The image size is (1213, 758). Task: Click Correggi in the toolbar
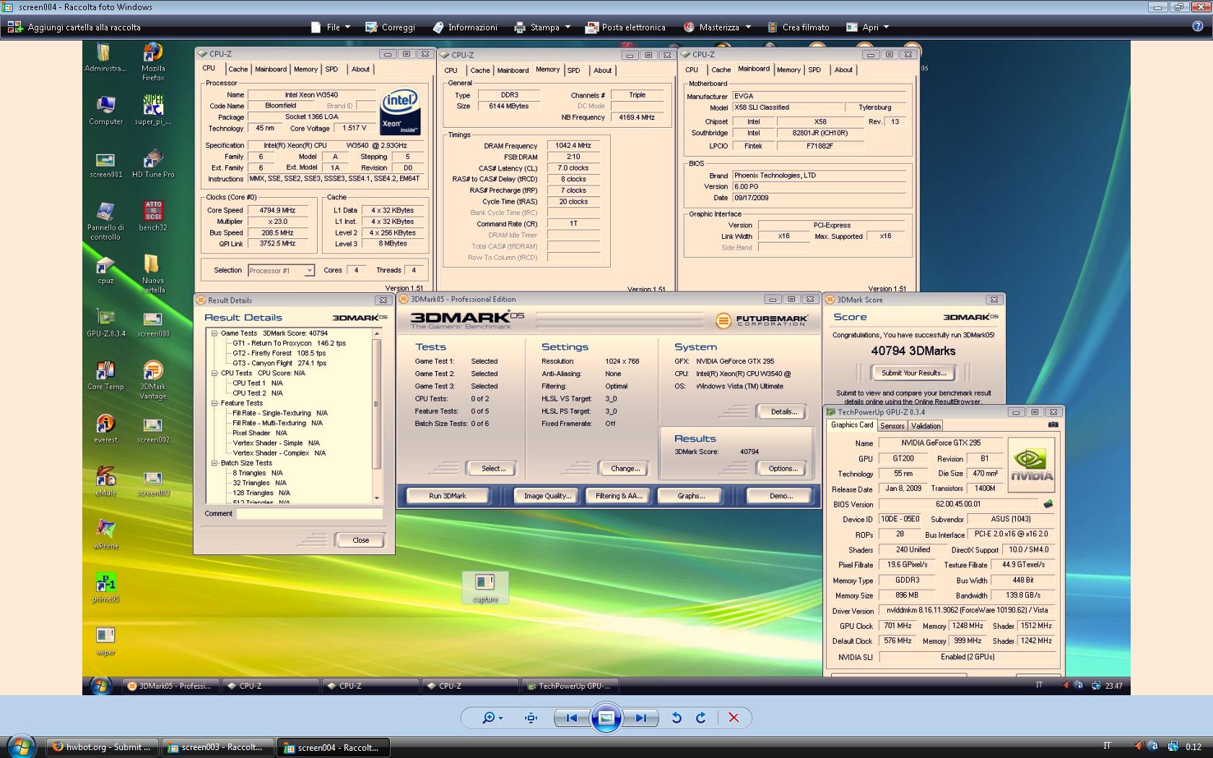(390, 27)
